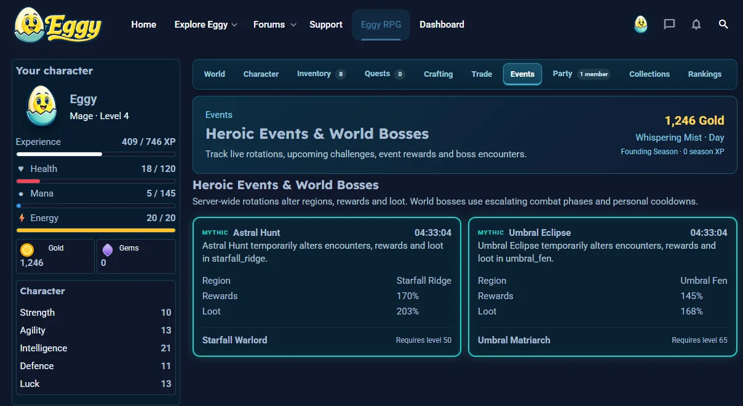Image resolution: width=743 pixels, height=406 pixels.
Task: Select Eggy RPG in the navigation
Action: (x=381, y=25)
